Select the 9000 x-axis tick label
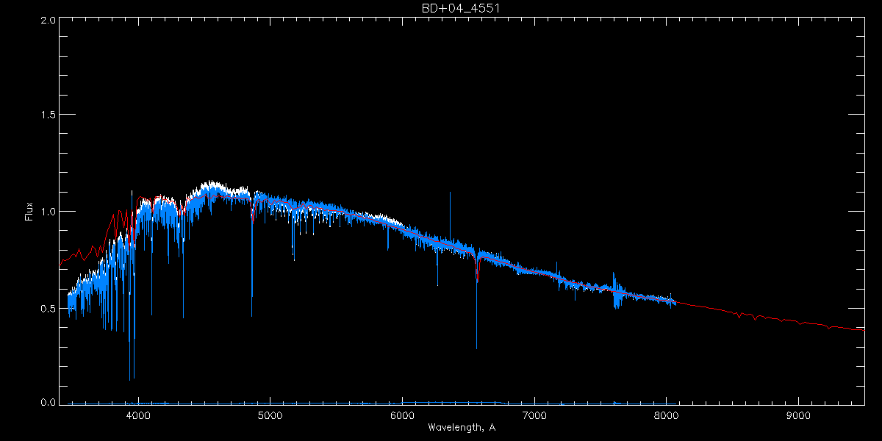The height and width of the screenshot is (441, 882). pos(799,415)
